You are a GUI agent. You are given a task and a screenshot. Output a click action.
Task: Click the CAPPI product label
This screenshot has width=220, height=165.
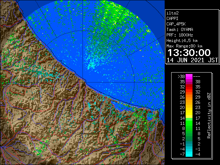coord(172,19)
